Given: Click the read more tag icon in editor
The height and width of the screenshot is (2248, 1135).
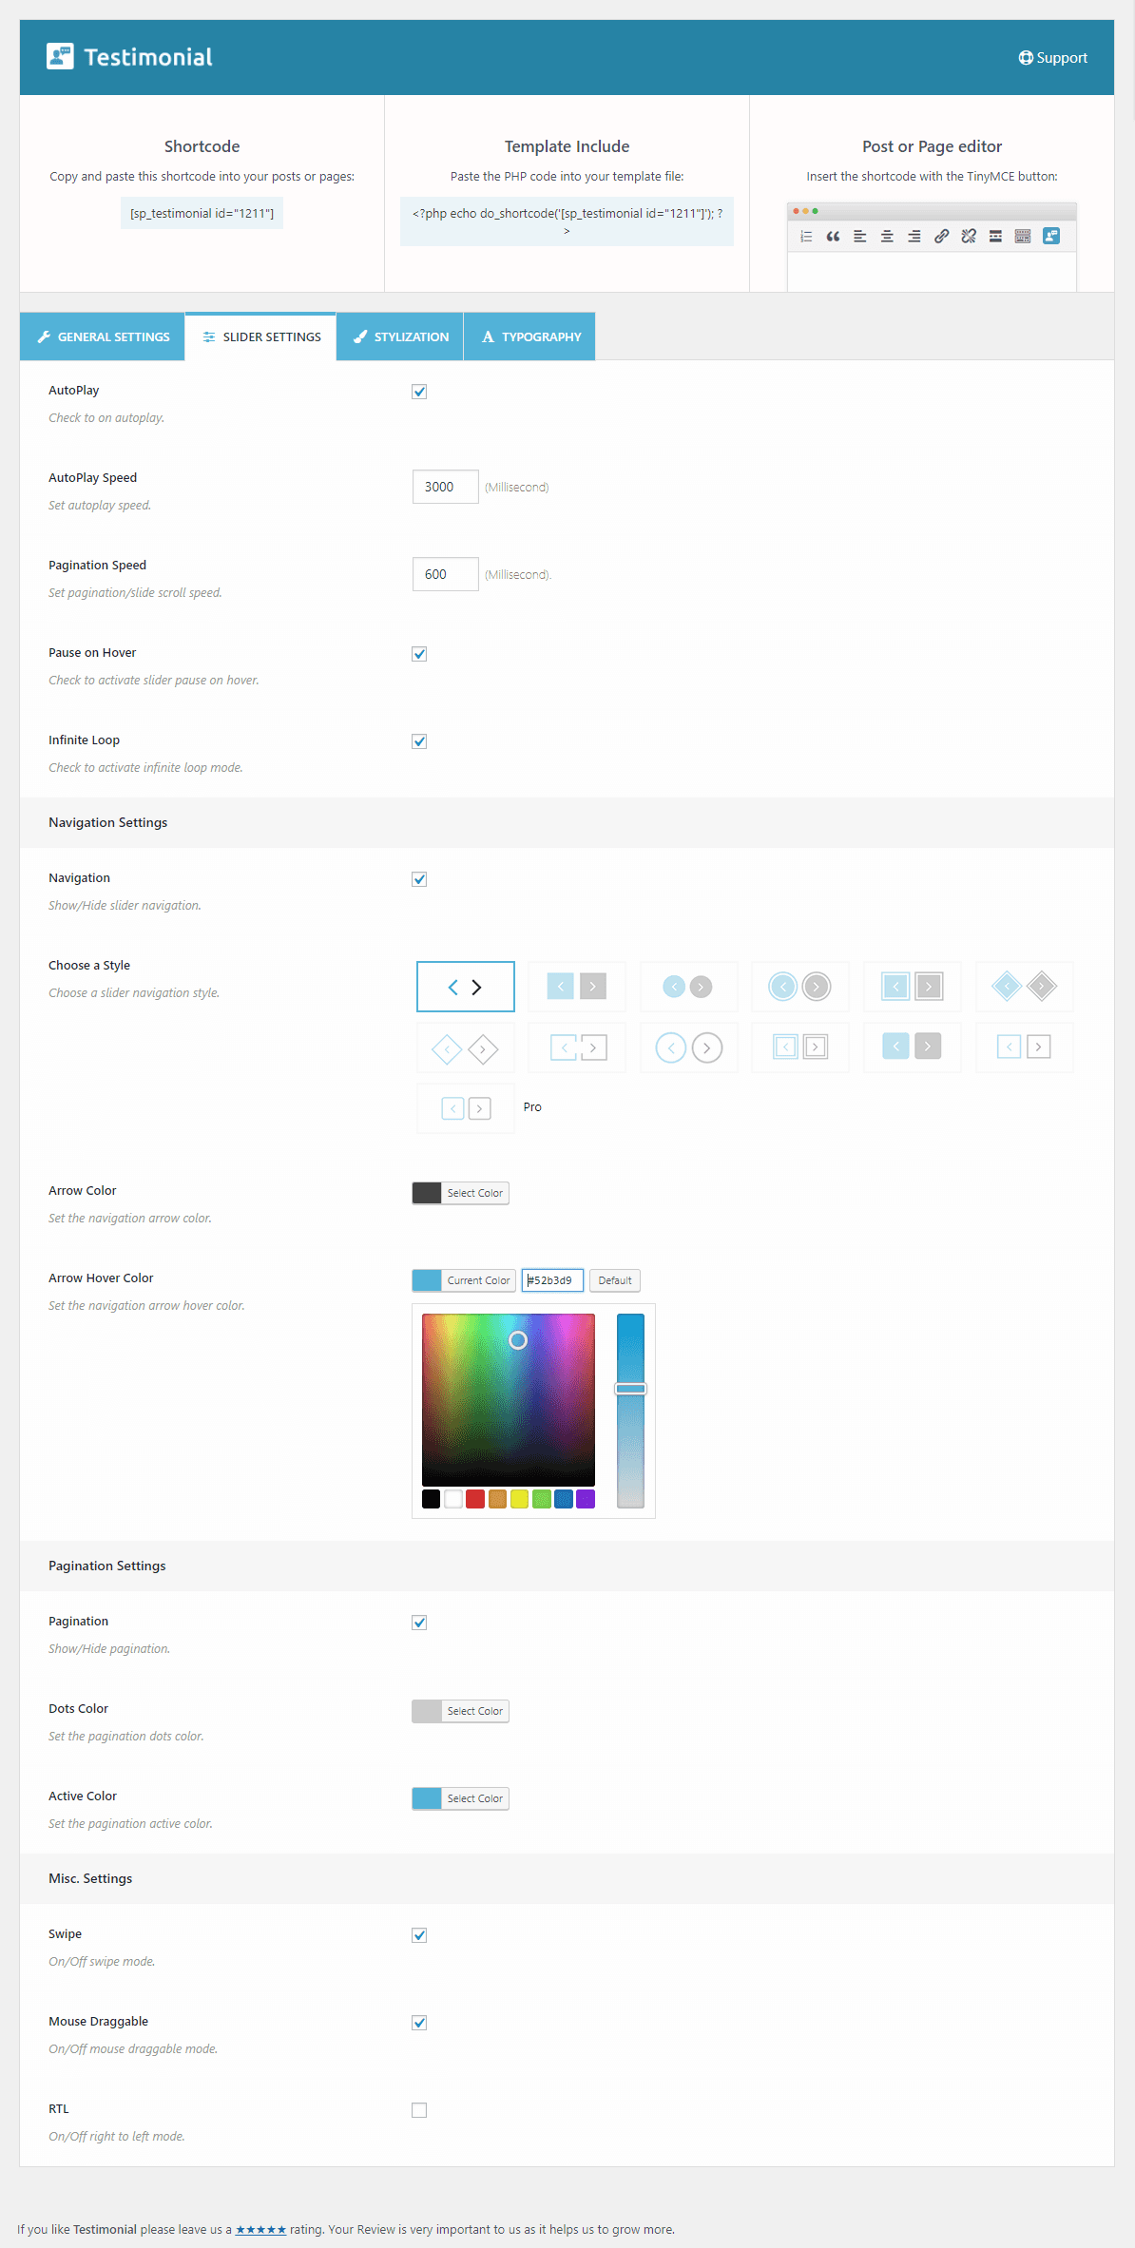Looking at the screenshot, I should point(995,237).
